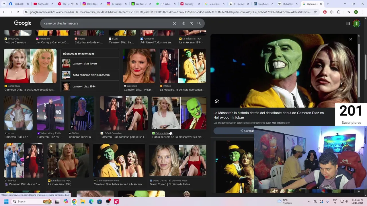This screenshot has width=367, height=206.
Task: Select related search beso cameron diaz la mascara
Action: click(x=90, y=75)
